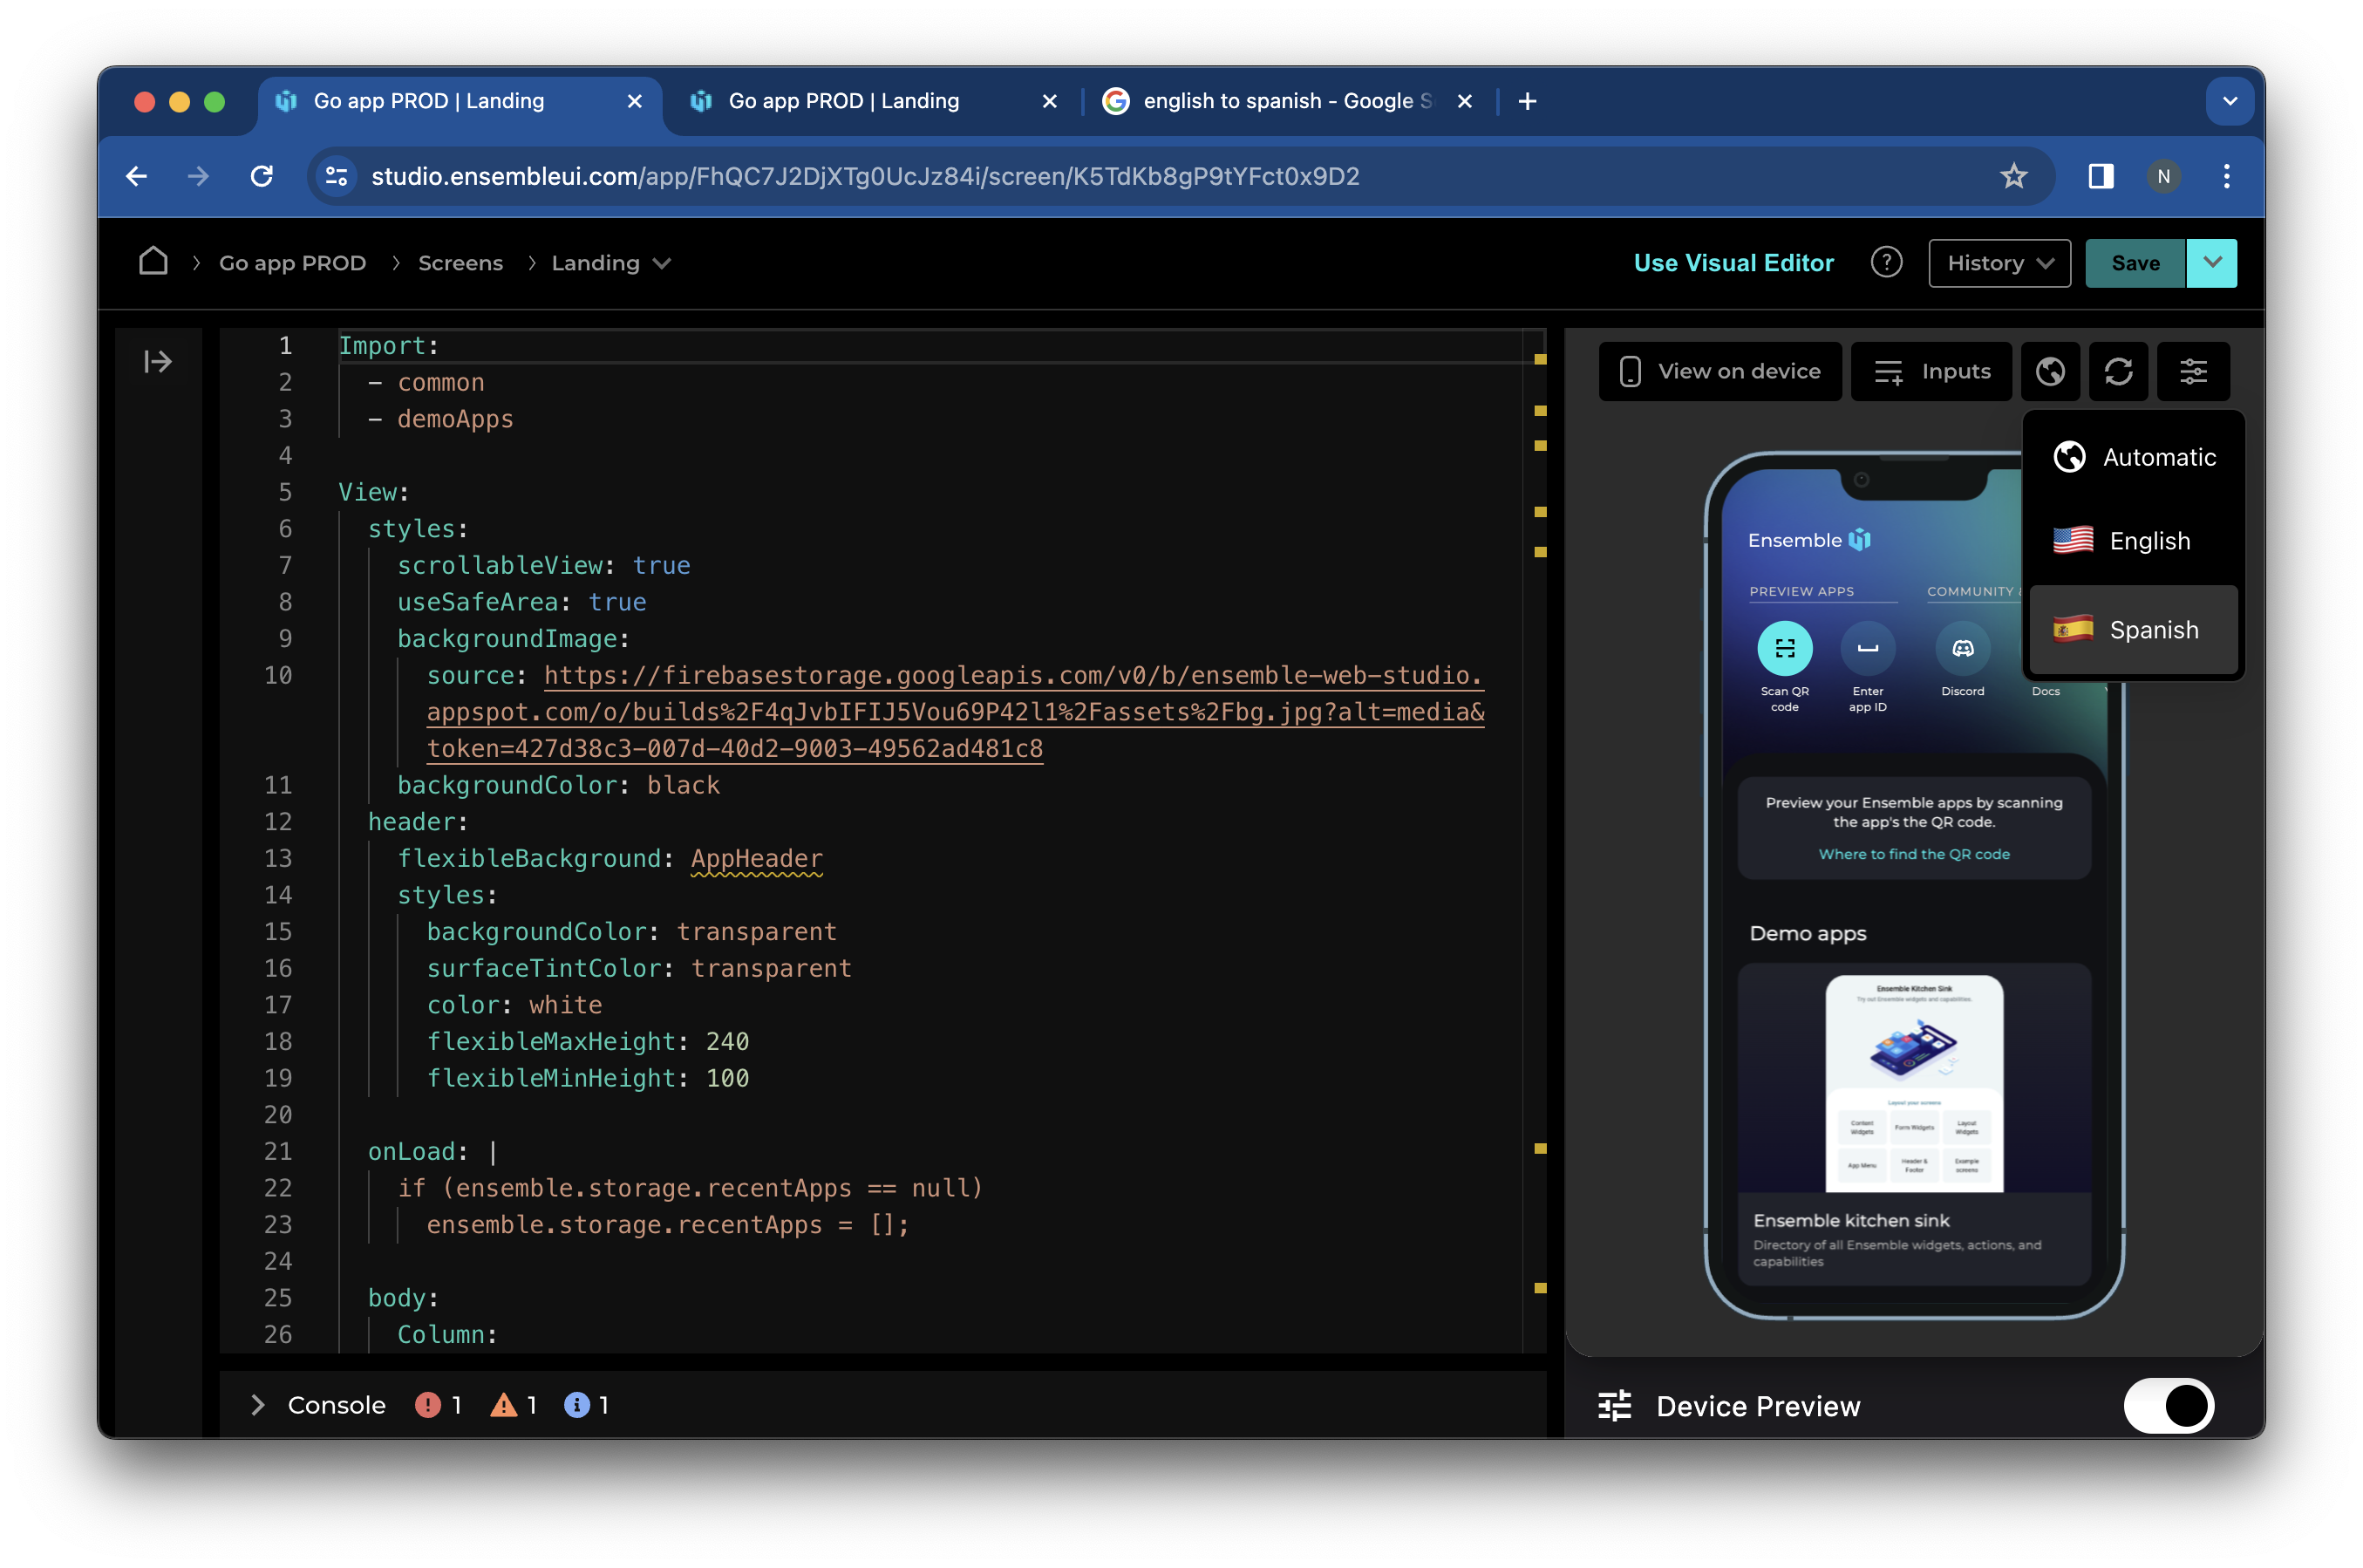Open the help question mark icon
Screen dimensions: 2363x1568
tap(1885, 263)
